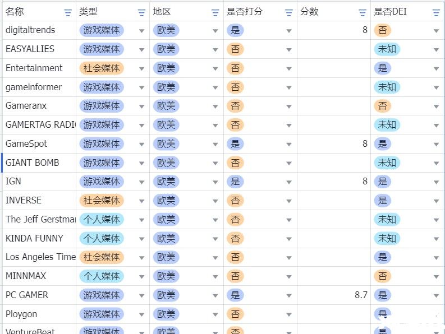Screen dimensions: 445x334
Task: Select the 类型 column header
Action: pos(113,12)
